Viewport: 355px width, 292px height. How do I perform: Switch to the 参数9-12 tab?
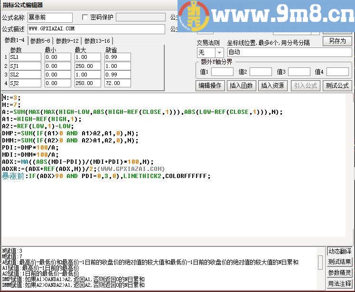coord(67,41)
